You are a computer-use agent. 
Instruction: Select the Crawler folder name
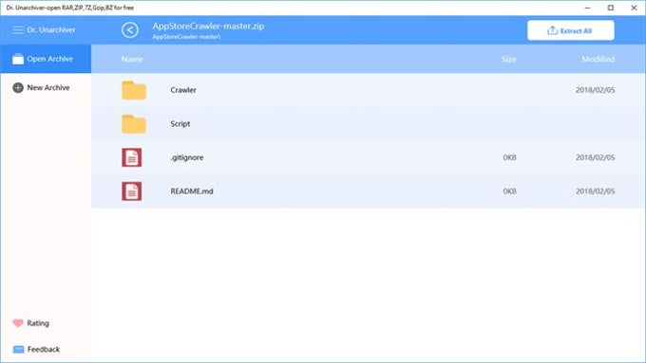183,90
